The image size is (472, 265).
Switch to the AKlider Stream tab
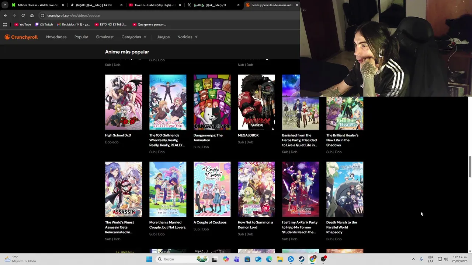tap(38, 5)
